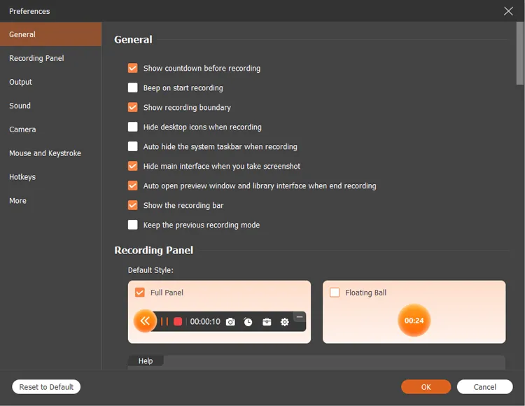Click the gear settings icon in recording bar

[284, 322]
